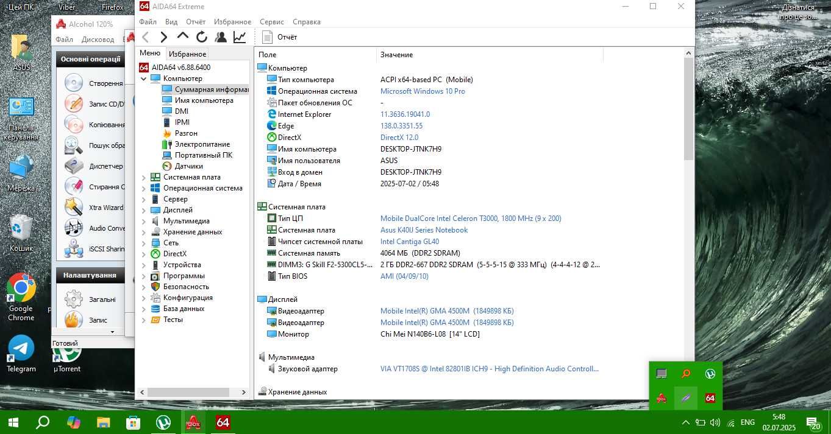Open the Вид menu in AIDA64
Screen dimensions: 831x434
tap(171, 22)
